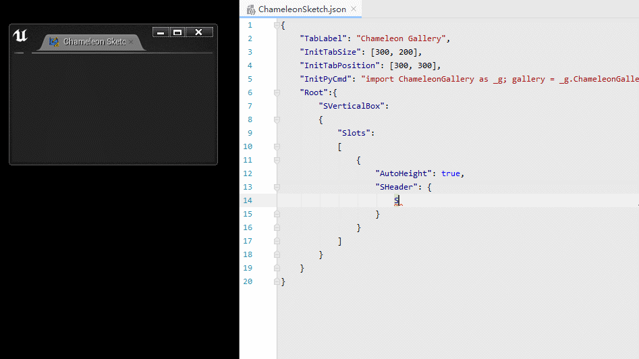Click line number 5 in gutter
The height and width of the screenshot is (359, 639).
pos(250,79)
